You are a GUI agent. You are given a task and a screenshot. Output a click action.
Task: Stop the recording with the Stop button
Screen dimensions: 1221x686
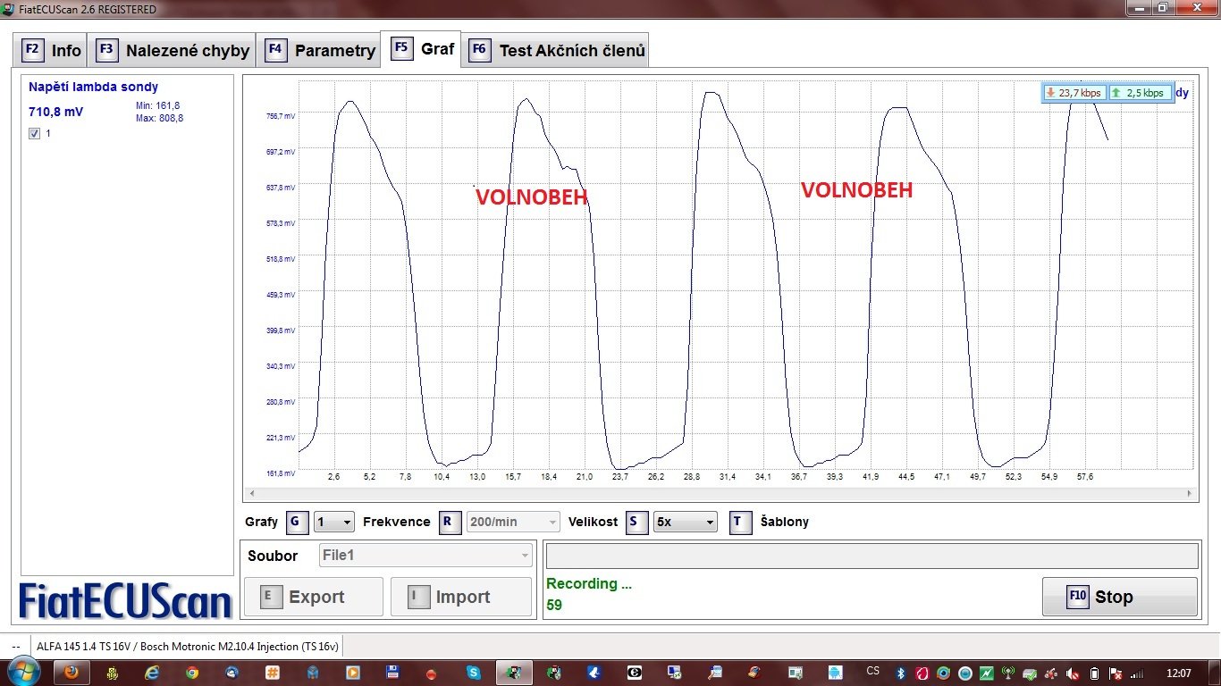coord(1119,597)
